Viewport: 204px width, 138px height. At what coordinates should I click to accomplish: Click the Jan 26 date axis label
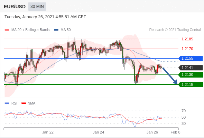[152, 132]
